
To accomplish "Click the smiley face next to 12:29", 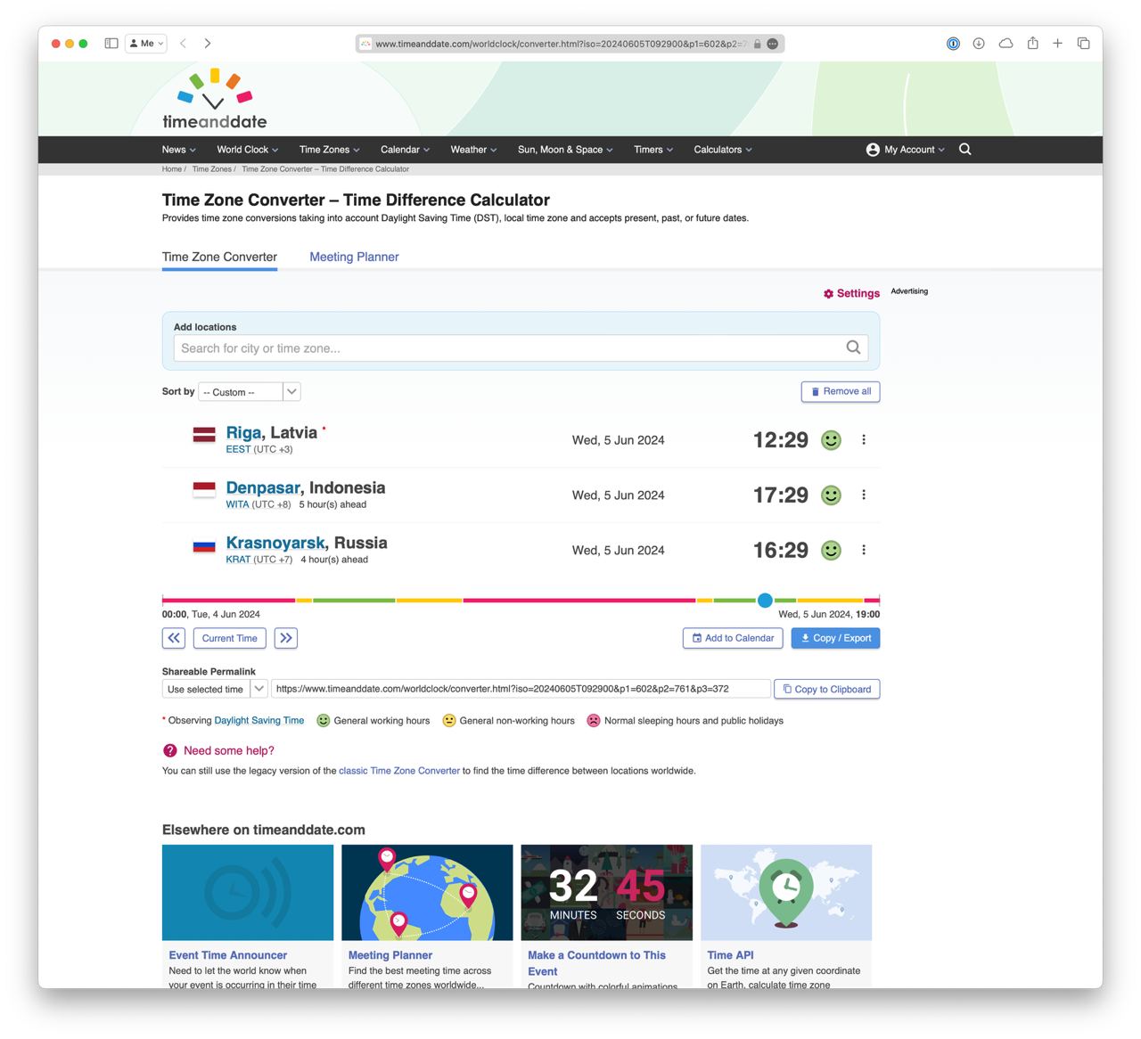I will (831, 440).
